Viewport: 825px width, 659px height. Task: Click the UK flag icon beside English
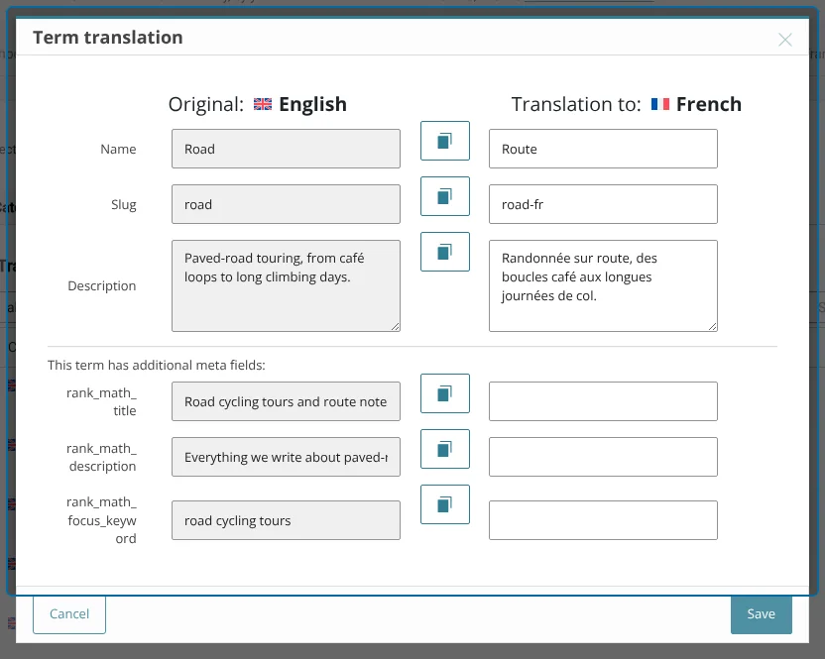[x=263, y=104]
